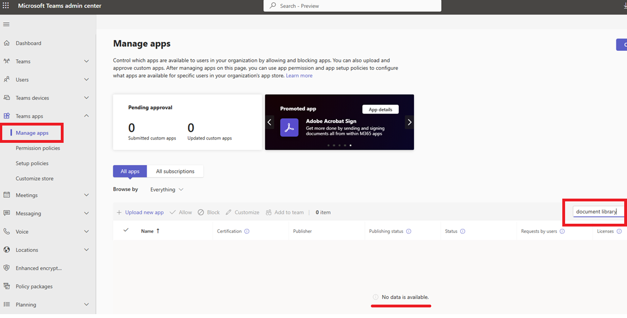Open Setup policies in sidebar
627x318 pixels.
[x=32, y=163]
